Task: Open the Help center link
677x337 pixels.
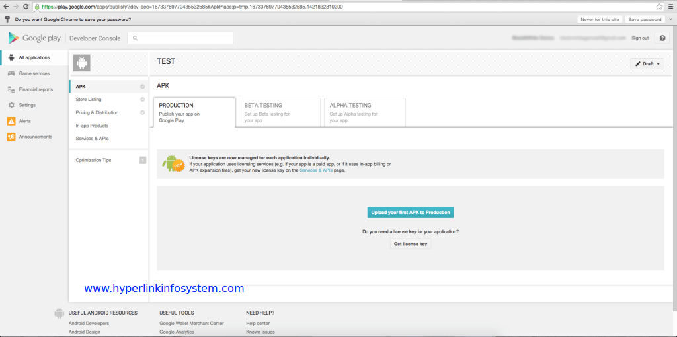Action: [258, 323]
